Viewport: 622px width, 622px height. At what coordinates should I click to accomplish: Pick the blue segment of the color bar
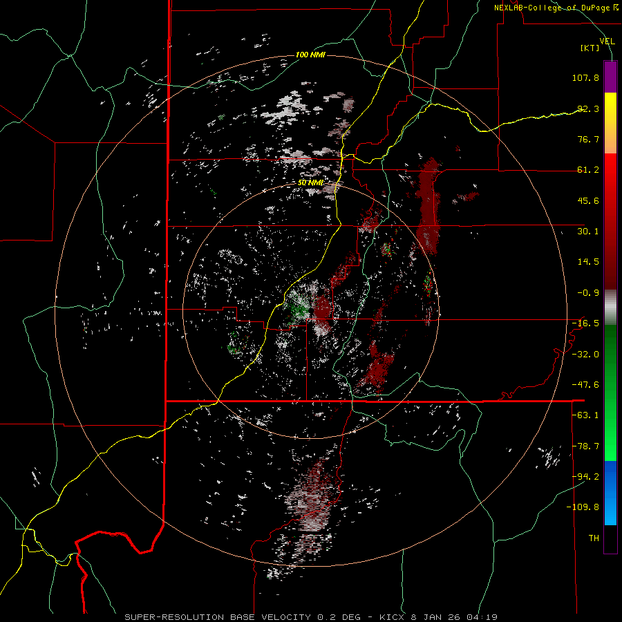click(x=610, y=493)
